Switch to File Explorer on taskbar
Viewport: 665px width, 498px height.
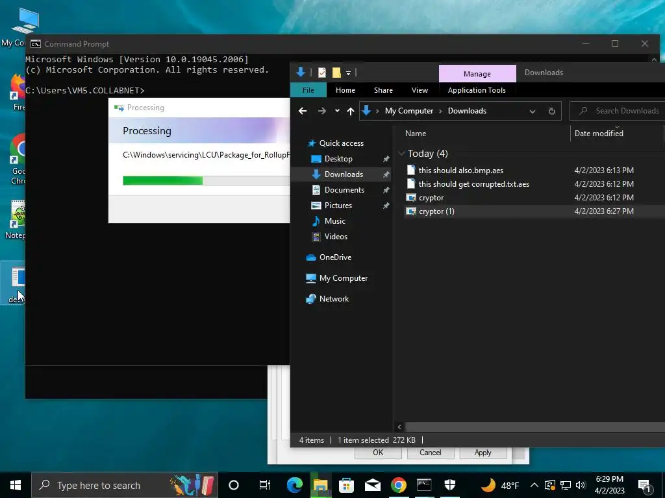(x=321, y=485)
